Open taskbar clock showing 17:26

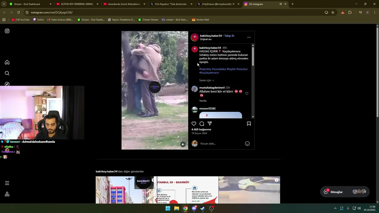tap(370, 208)
